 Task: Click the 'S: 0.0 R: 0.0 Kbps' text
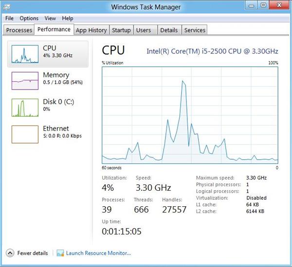tap(62, 136)
